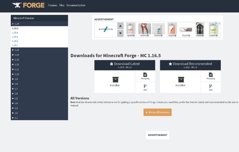This screenshot has height=152, width=239.
Task: Click the Minecraft Version sidebar header
Action: [39, 18]
